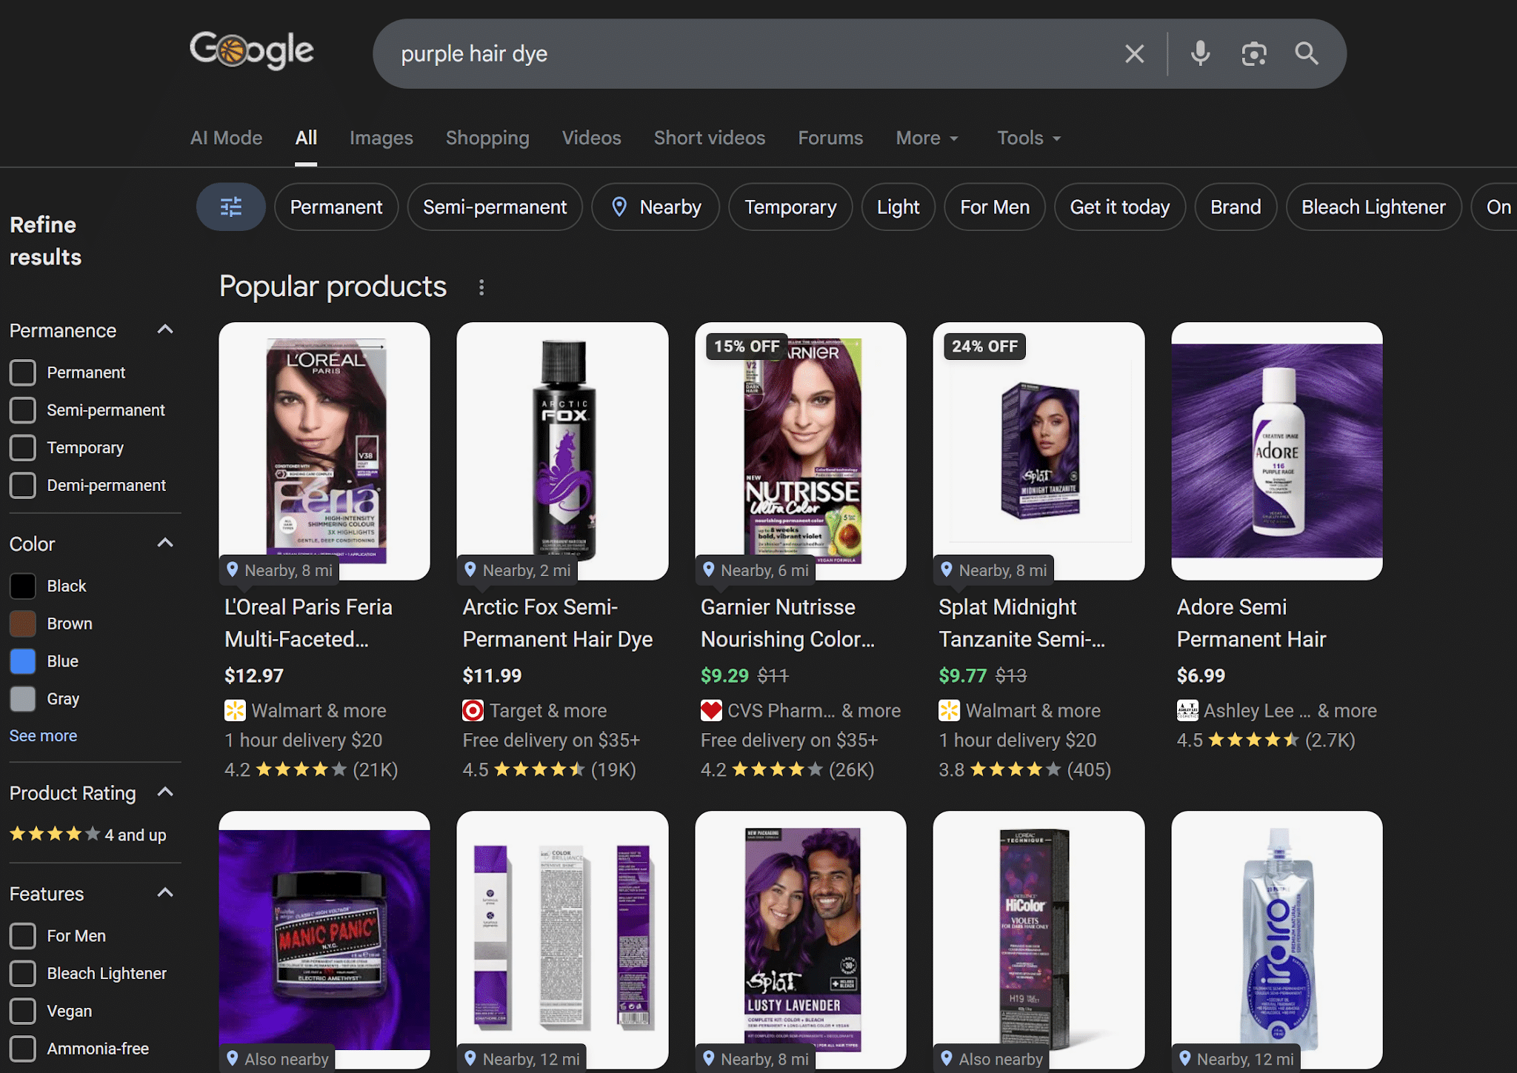The image size is (1517, 1073).
Task: Open Adore Semi Permanent Hair product image
Action: [1277, 451]
